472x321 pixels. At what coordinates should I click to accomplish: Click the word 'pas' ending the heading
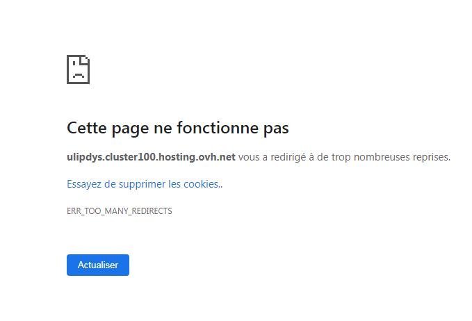pyautogui.click(x=276, y=129)
